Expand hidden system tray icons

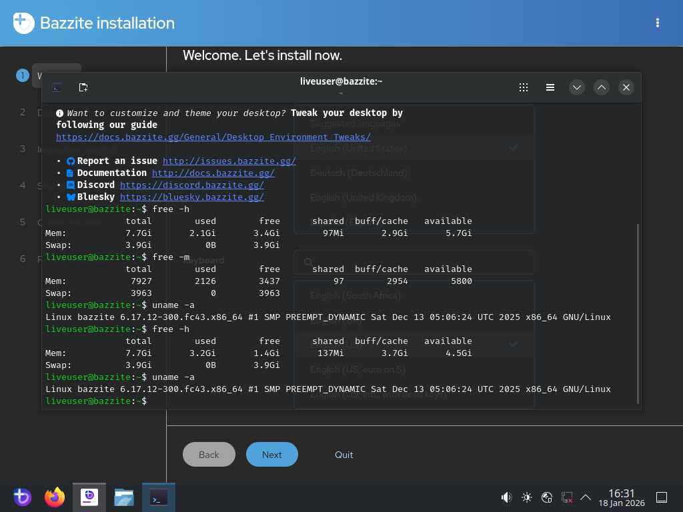coord(586,497)
